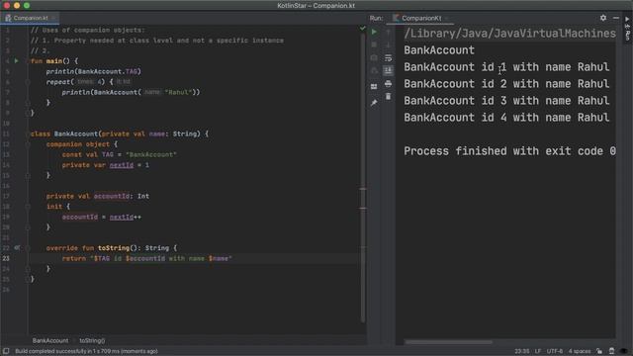This screenshot has height=356, width=633.
Task: Click the lone BankAccount console output line
Action: click(x=439, y=50)
